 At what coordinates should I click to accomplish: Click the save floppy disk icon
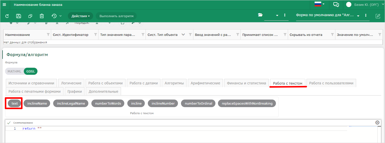(18, 16)
